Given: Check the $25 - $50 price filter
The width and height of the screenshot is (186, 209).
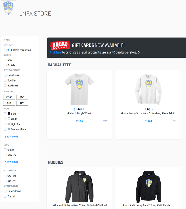Looking at the screenshot, I should point(5,176).
